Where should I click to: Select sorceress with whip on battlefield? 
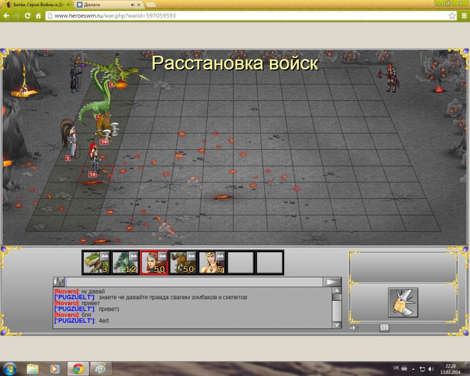pos(70,138)
